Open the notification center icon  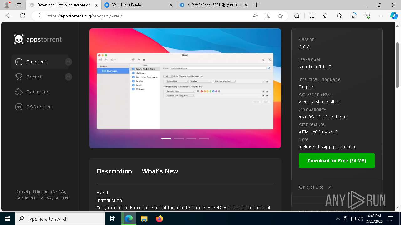tap(391, 219)
